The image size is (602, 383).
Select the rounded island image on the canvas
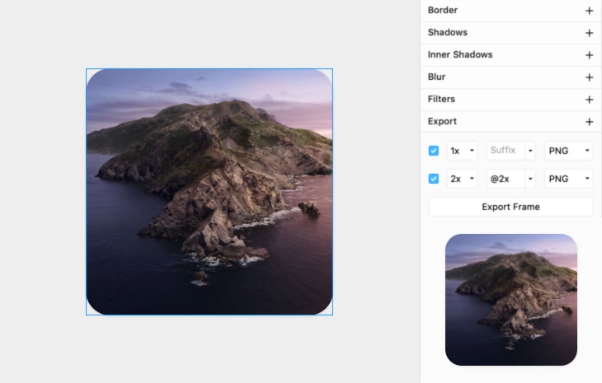click(209, 192)
